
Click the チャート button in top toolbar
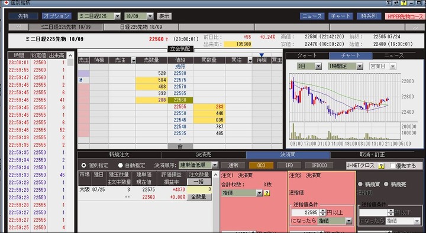[x=340, y=17]
